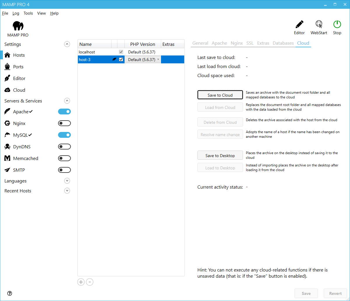350x301 pixels.
Task: Collapse the Settings section
Action: 67,44
